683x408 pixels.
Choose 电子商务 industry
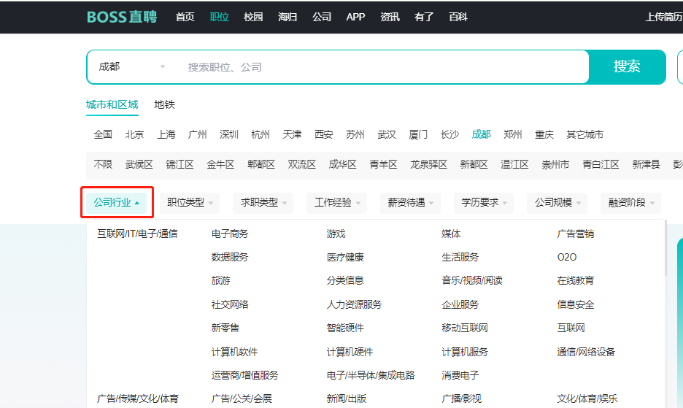230,234
